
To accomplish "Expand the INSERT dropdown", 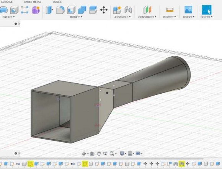I will (189, 17).
